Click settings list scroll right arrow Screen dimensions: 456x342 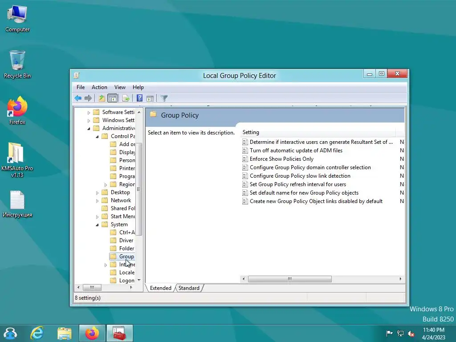(401, 279)
